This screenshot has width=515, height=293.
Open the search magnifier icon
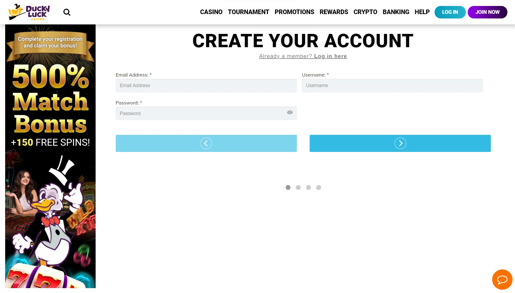(x=67, y=12)
